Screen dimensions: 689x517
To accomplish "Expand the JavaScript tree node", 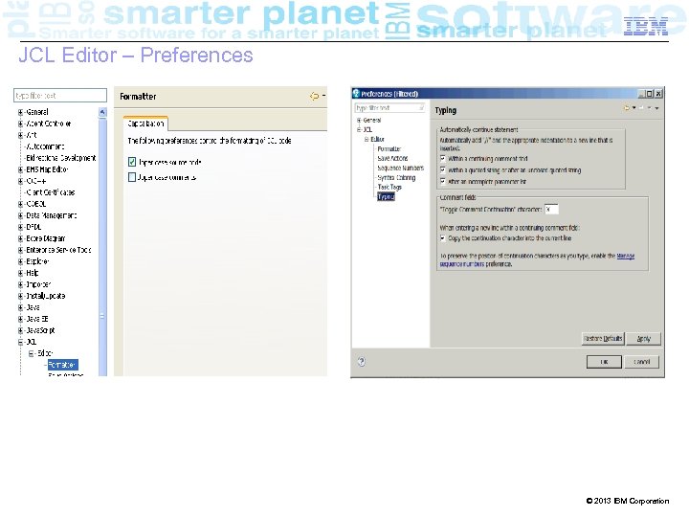I will point(20,330).
